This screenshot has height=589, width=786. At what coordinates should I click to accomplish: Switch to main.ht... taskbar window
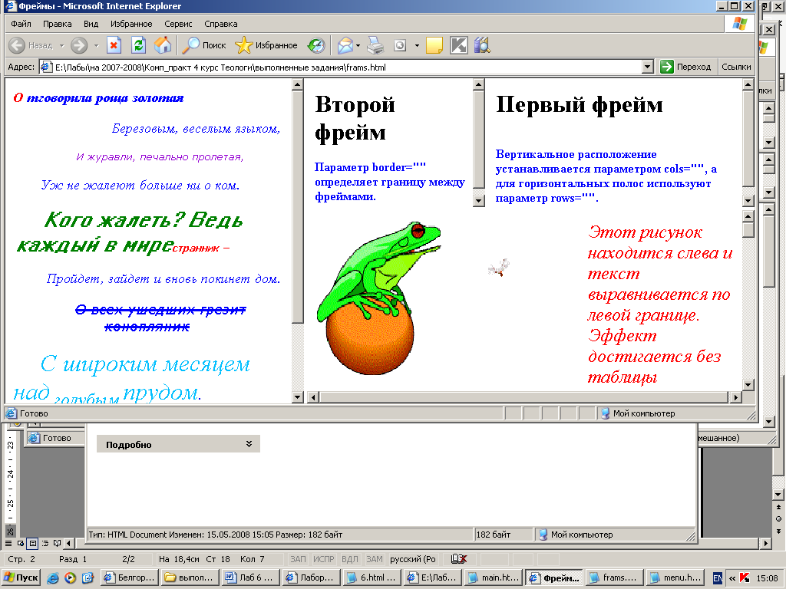[x=494, y=577]
